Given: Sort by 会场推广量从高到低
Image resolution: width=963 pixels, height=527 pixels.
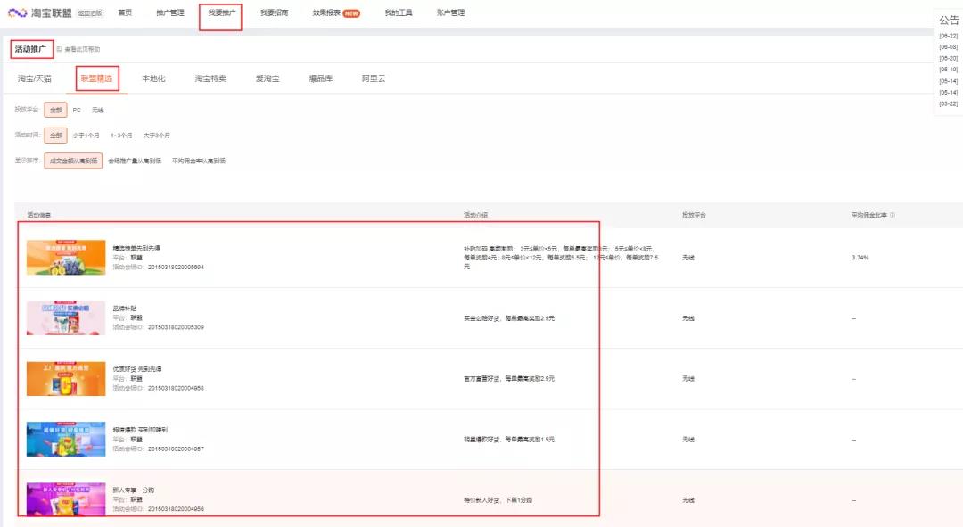Looking at the screenshot, I should [135, 161].
